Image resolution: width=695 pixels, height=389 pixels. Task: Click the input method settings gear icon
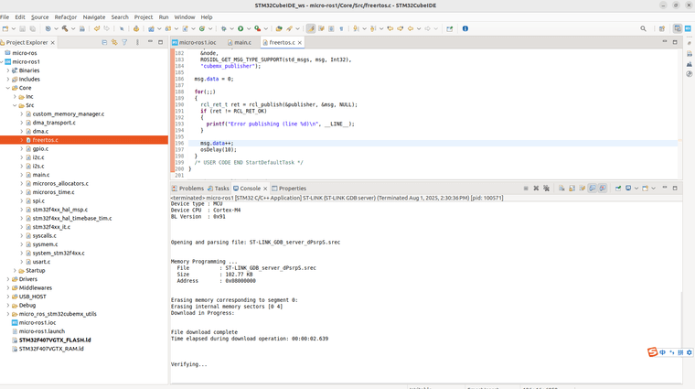pyautogui.click(x=689, y=352)
